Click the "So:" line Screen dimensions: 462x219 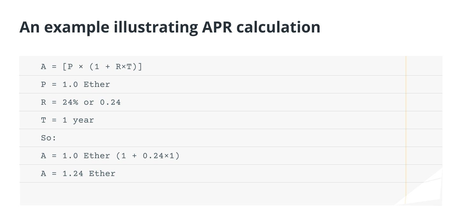pos(48,138)
